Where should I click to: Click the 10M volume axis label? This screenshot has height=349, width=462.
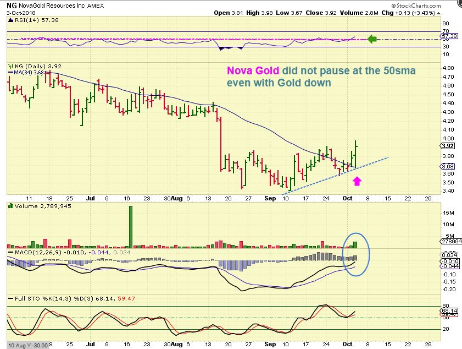(x=448, y=225)
